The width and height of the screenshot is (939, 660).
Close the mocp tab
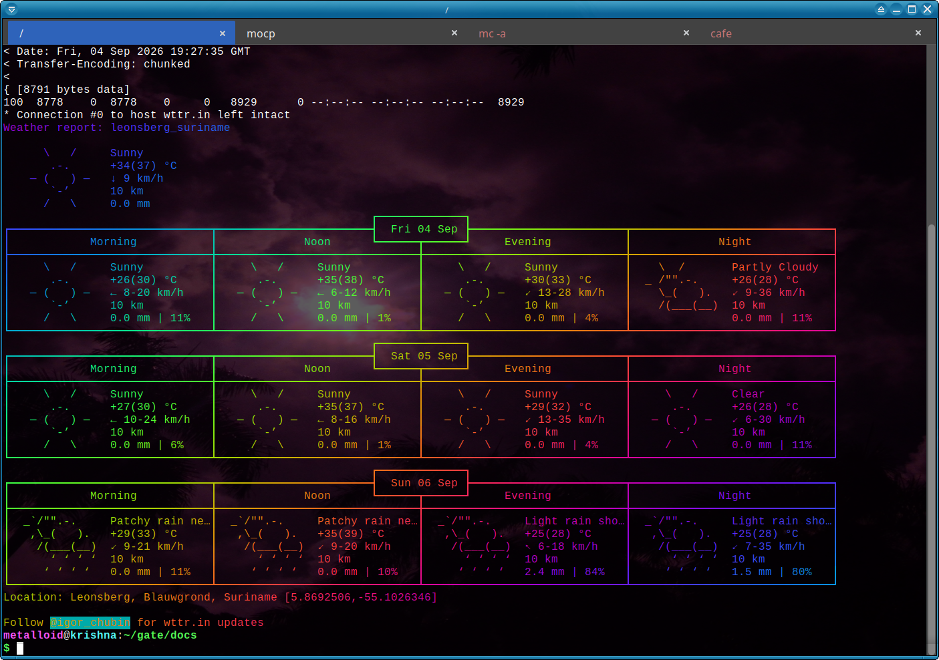(454, 33)
